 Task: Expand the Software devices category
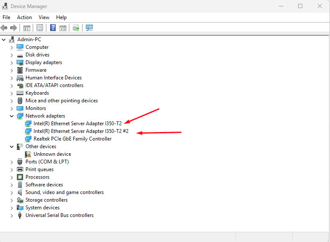coord(12,185)
